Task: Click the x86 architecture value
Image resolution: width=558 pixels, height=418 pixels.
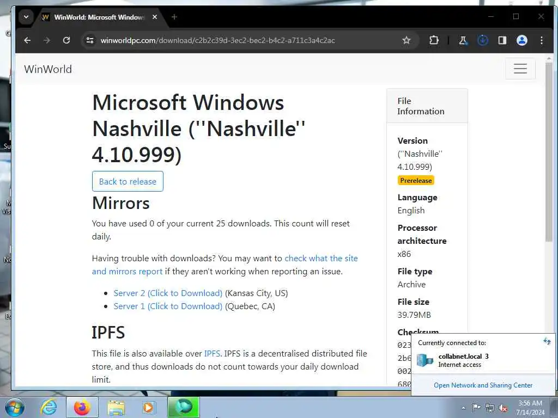Action: click(404, 254)
